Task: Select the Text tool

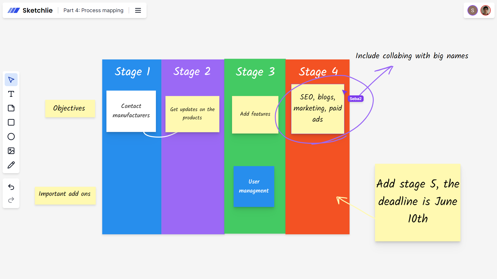Action: (11, 94)
